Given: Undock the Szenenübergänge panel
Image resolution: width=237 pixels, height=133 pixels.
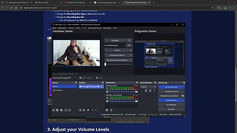Looking at the screenshot, I should [x=156, y=83].
